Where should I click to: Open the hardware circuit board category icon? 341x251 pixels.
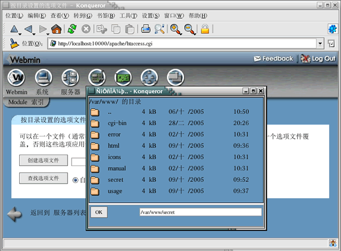97,78
